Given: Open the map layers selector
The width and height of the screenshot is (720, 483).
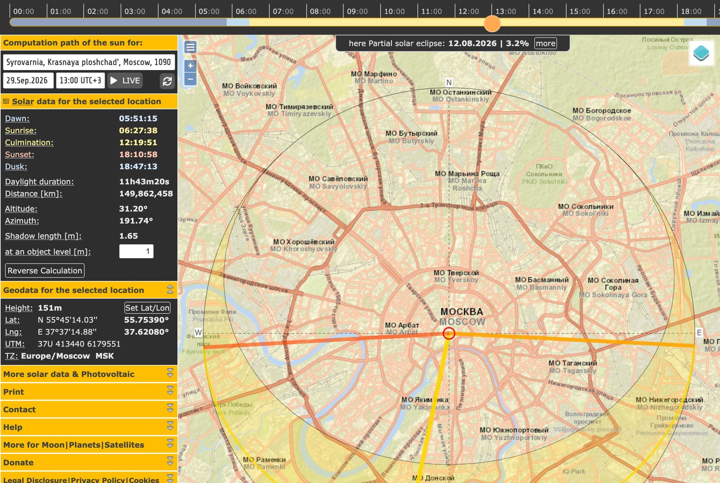Looking at the screenshot, I should click(x=701, y=52).
